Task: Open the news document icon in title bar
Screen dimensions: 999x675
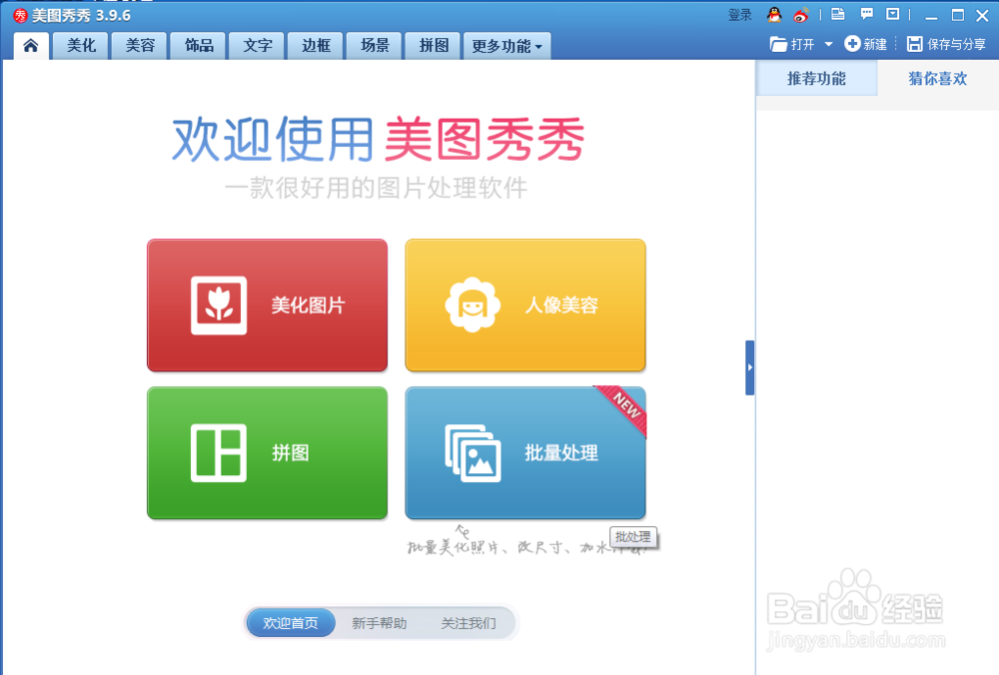Action: [838, 14]
